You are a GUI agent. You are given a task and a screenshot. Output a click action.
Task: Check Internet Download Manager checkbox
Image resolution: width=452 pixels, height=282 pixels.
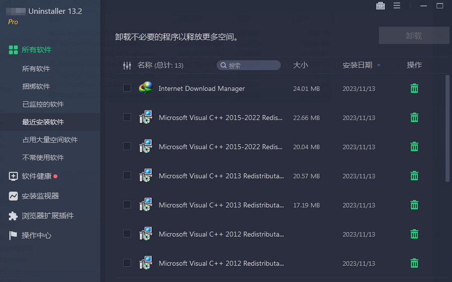point(127,88)
